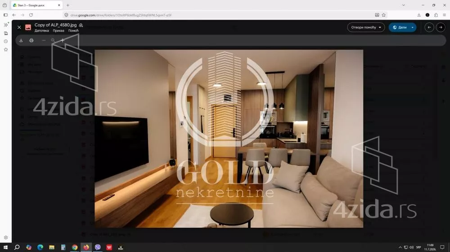Open Viber from the taskbar

98,247
